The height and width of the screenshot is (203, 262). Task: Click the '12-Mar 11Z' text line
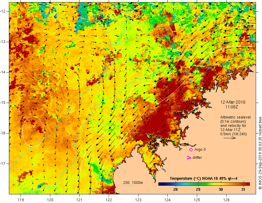(x=230, y=130)
